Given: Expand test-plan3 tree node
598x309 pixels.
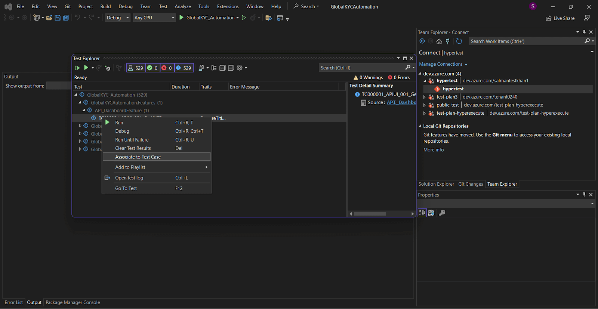Looking at the screenshot, I should 425,97.
